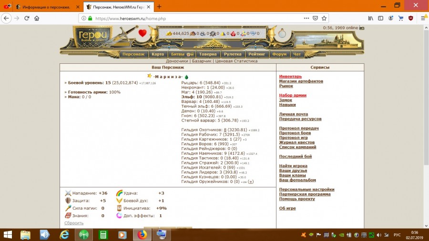Click the (+) next to Гильдия Оружейников
The image size is (429, 241).
[x=251, y=181]
